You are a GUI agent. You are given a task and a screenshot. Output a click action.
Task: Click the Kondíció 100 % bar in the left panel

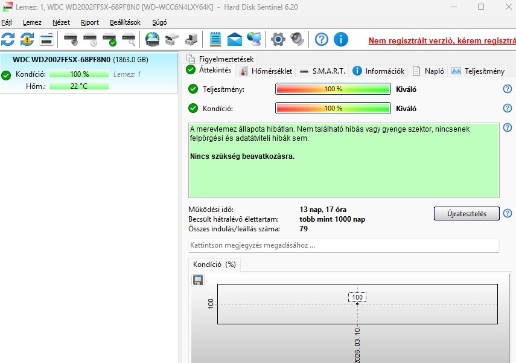pos(79,74)
